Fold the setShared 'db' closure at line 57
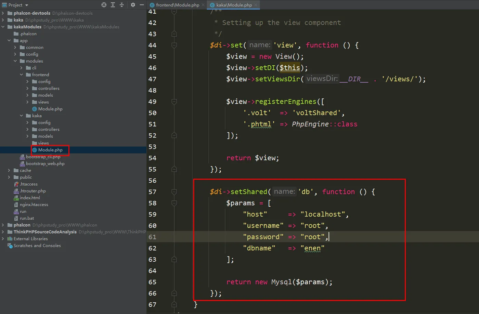The height and width of the screenshot is (314, 479). (174, 192)
